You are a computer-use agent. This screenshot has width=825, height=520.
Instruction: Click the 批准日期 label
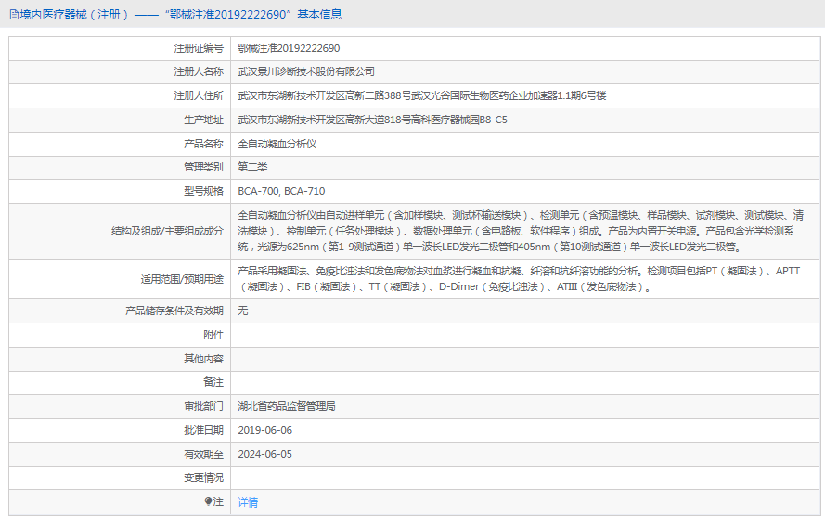(x=203, y=431)
